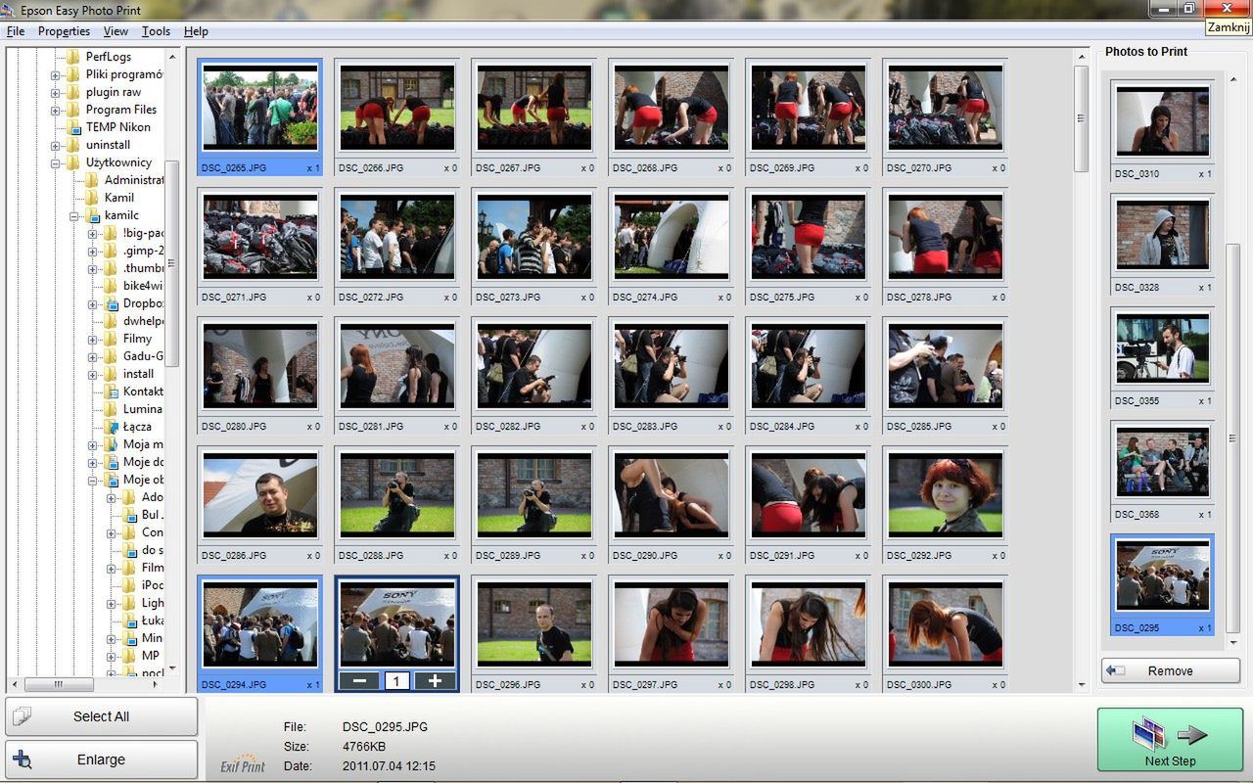Select thumbnail DSC_0292.JPG

pos(945,505)
